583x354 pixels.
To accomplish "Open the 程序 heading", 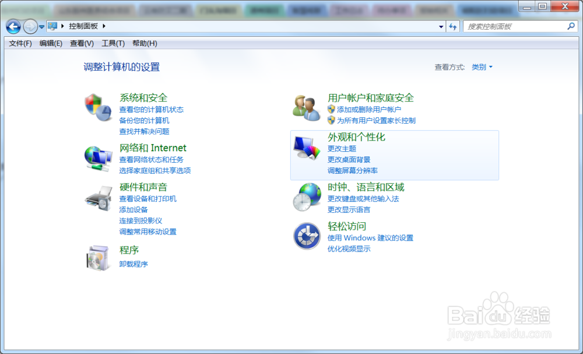I will pyautogui.click(x=129, y=250).
